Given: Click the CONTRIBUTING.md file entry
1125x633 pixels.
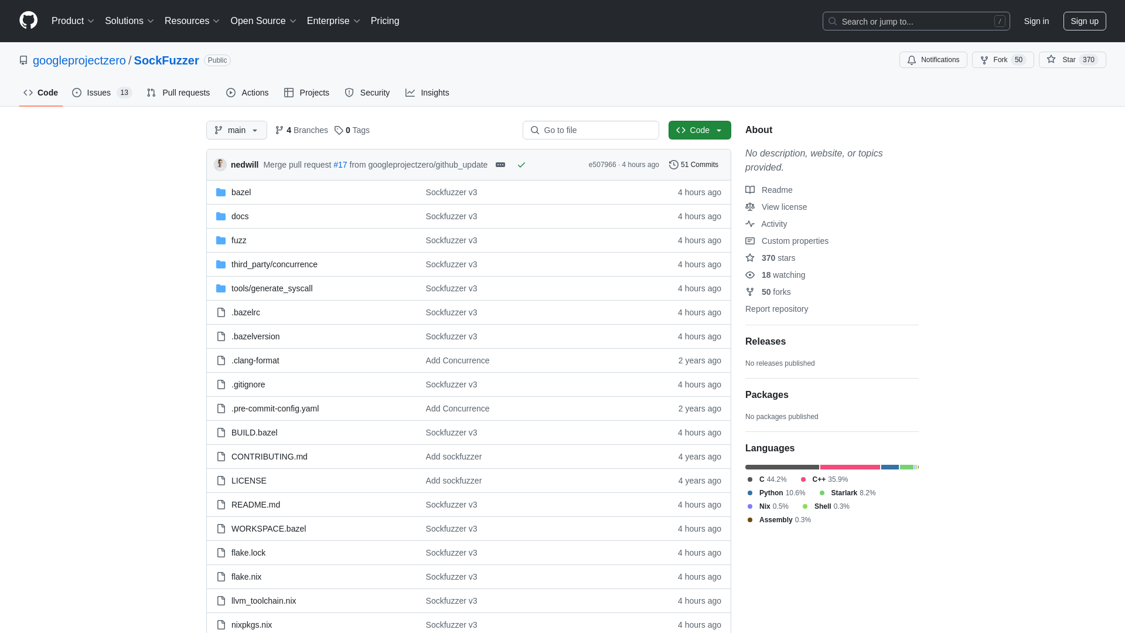Looking at the screenshot, I should tap(269, 456).
